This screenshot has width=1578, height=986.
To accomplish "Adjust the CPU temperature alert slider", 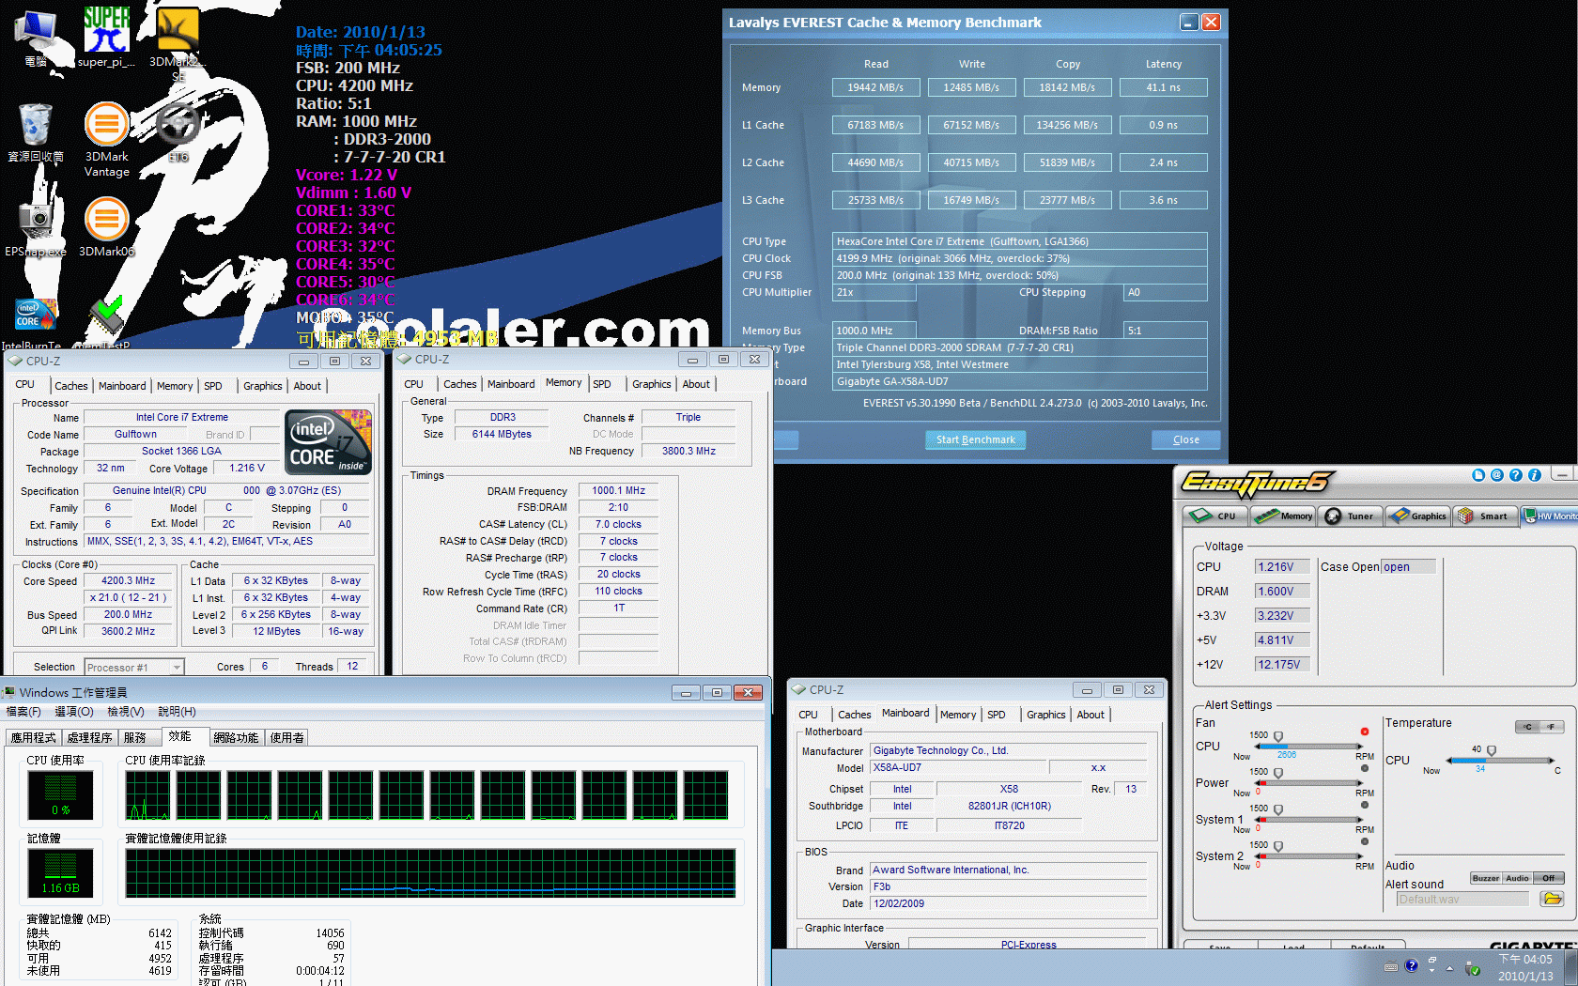I will pyautogui.click(x=1492, y=751).
